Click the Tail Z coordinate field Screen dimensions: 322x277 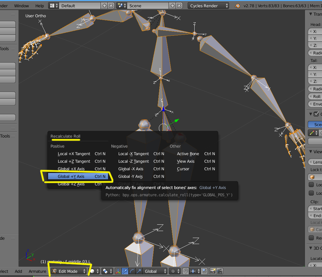(x=315, y=81)
